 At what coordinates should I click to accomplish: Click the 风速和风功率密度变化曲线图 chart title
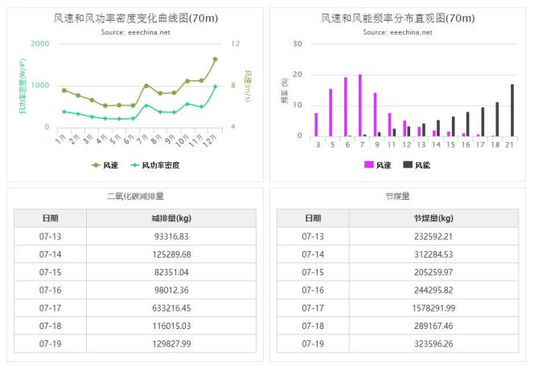click(x=135, y=18)
